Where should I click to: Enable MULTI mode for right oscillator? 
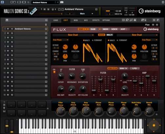[112, 40]
